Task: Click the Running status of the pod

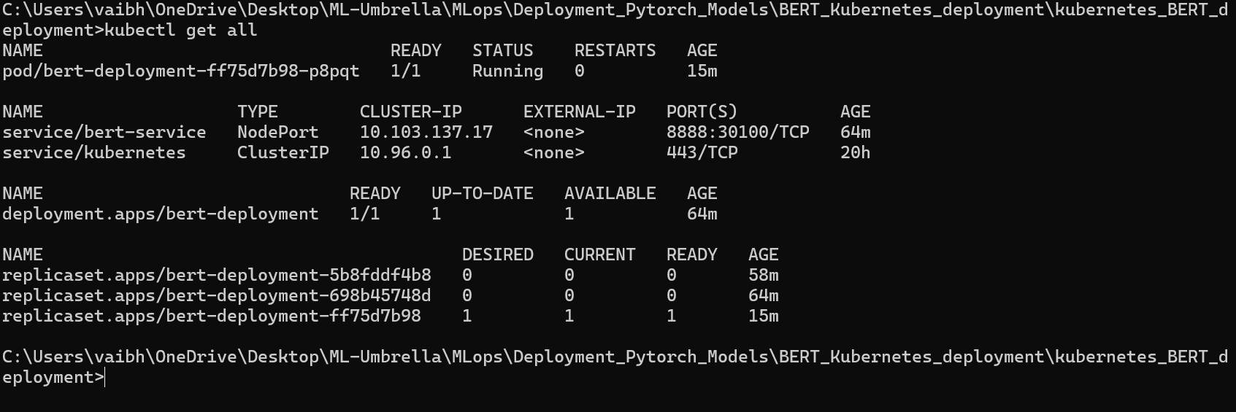Action: [507, 71]
